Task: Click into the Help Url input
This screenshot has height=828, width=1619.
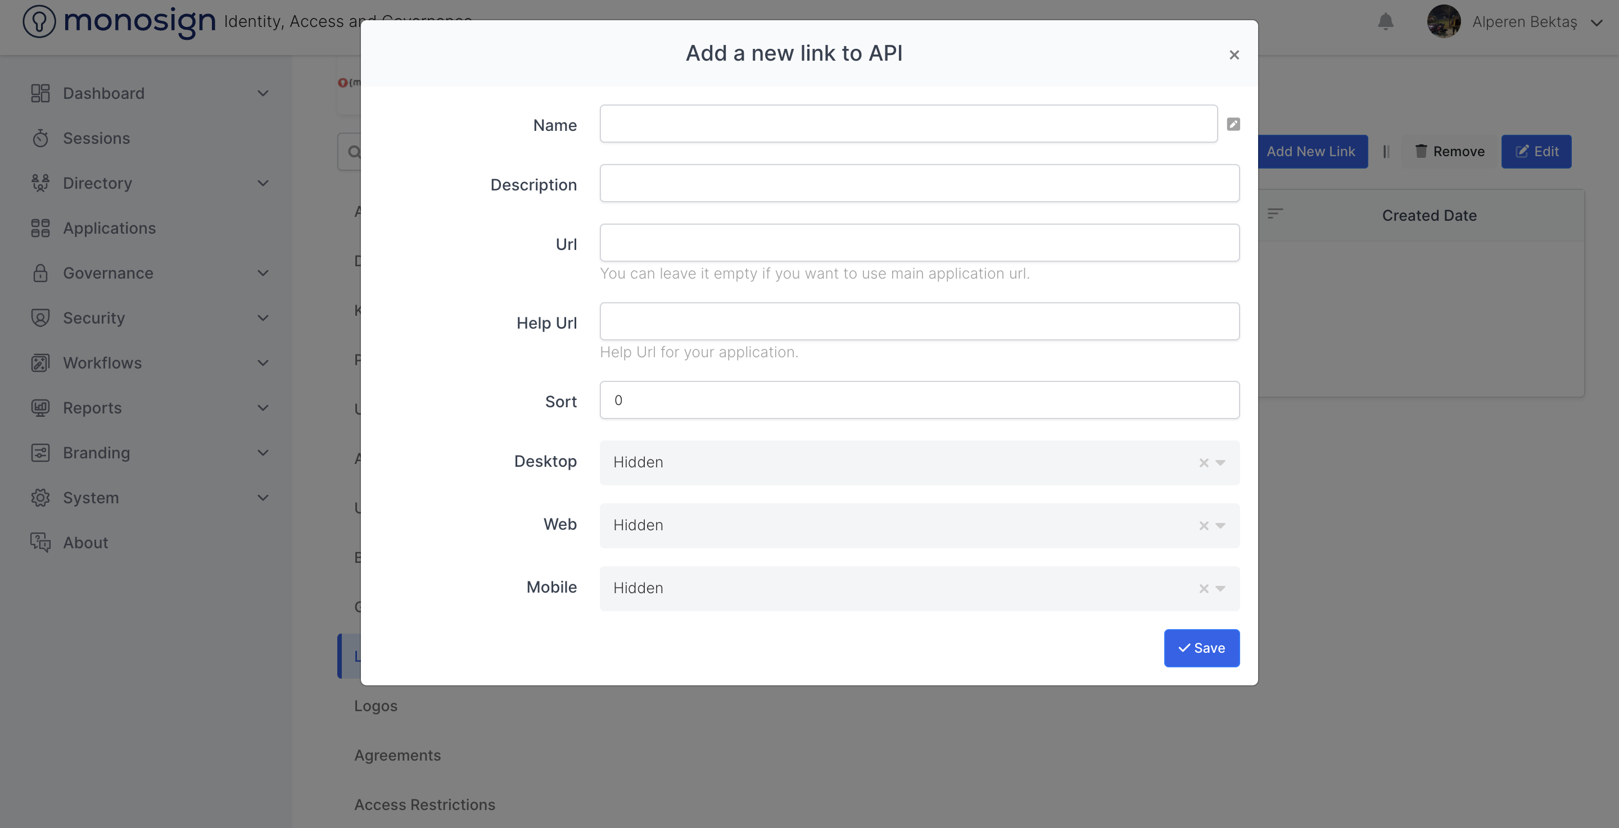Action: click(x=919, y=321)
